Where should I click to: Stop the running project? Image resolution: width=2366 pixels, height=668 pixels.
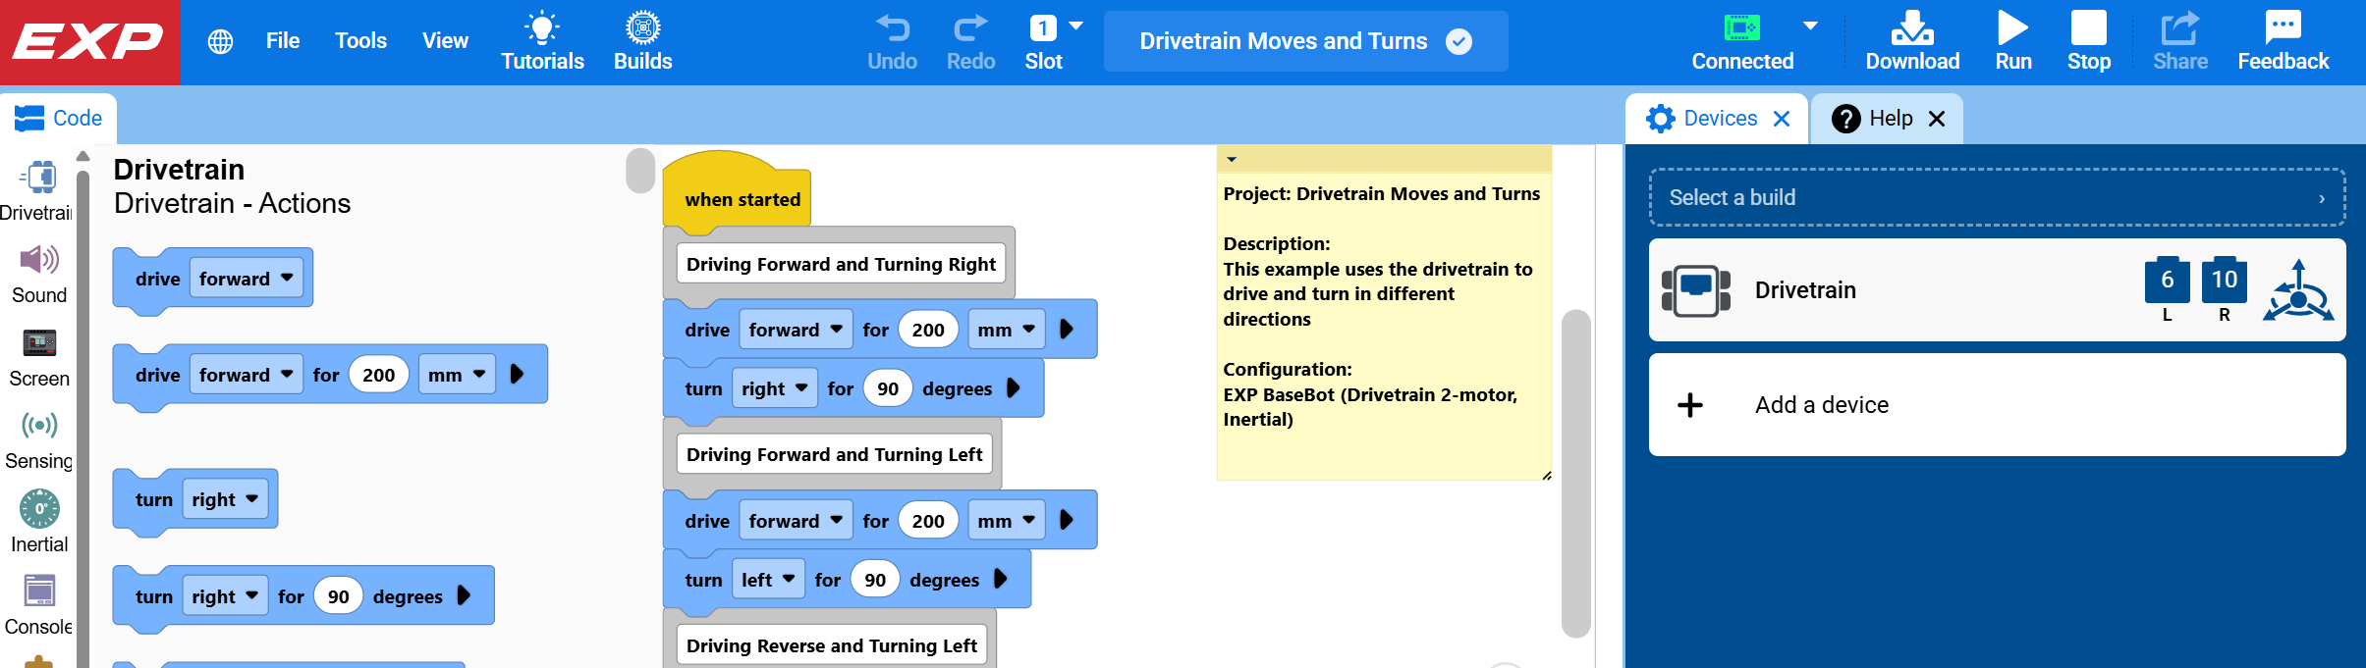click(2088, 41)
